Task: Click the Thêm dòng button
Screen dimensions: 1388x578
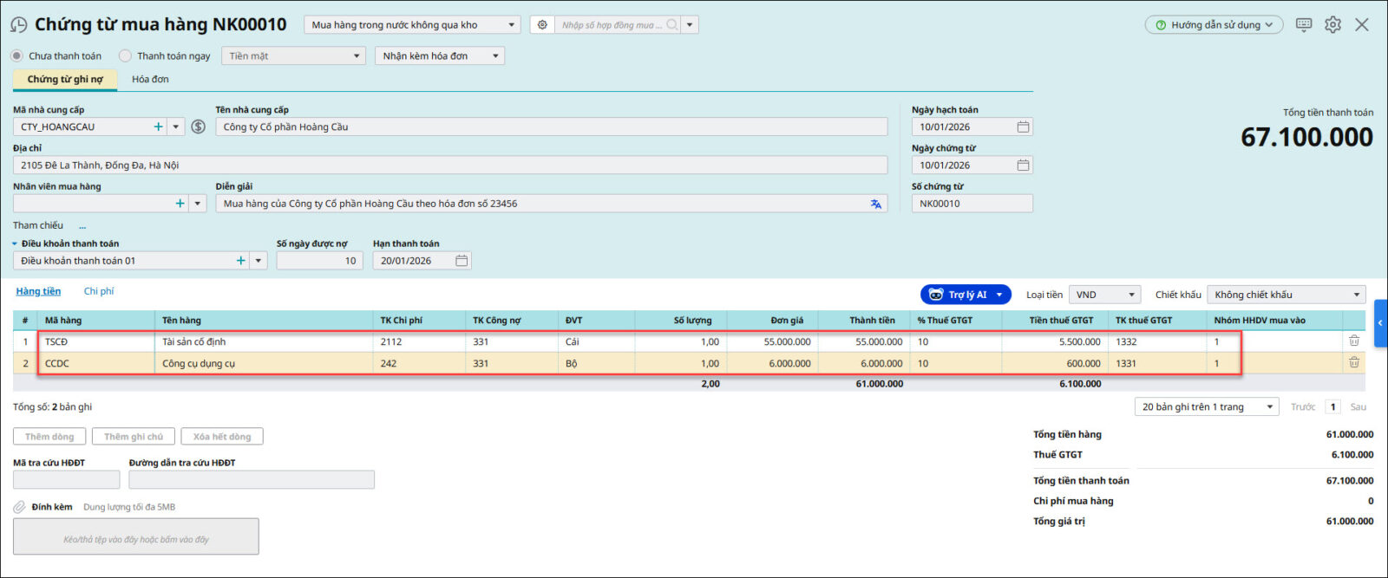Action: click(49, 437)
